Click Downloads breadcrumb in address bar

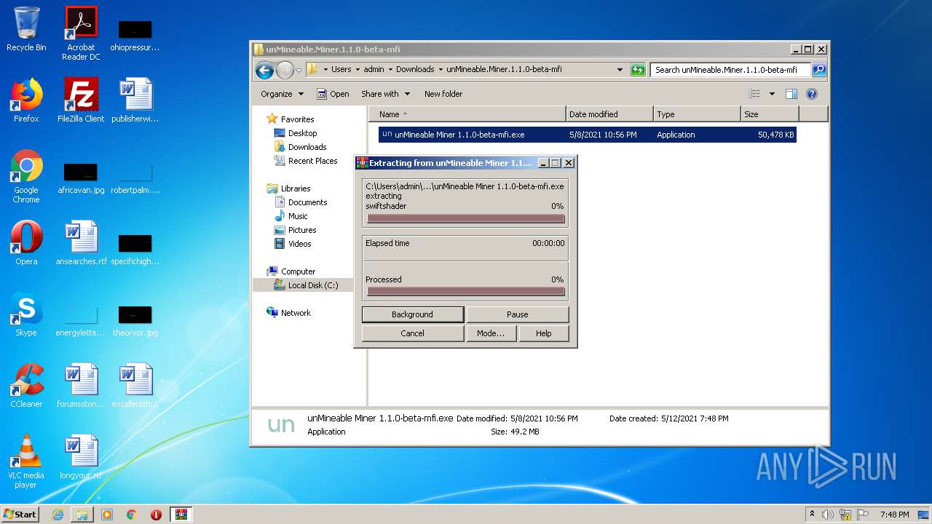(x=415, y=70)
